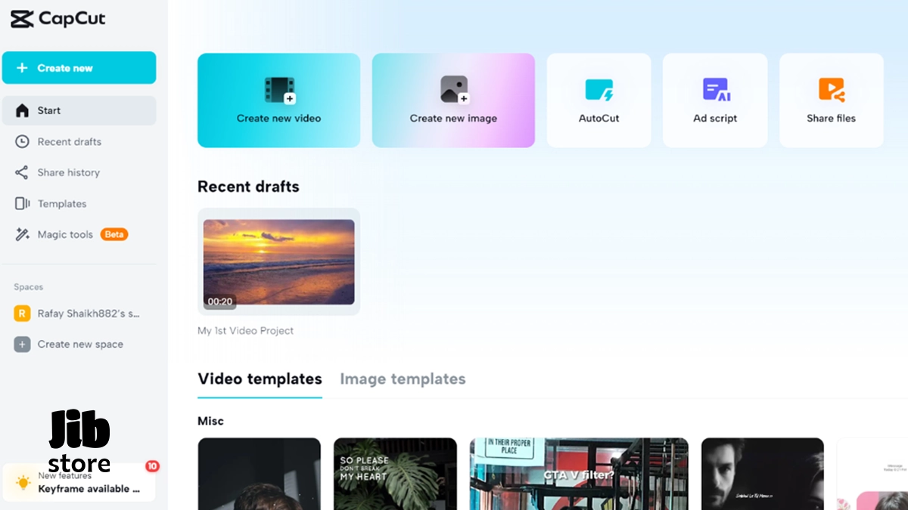Open the Templates sidebar section
Screen dimensions: 908x510
61,203
